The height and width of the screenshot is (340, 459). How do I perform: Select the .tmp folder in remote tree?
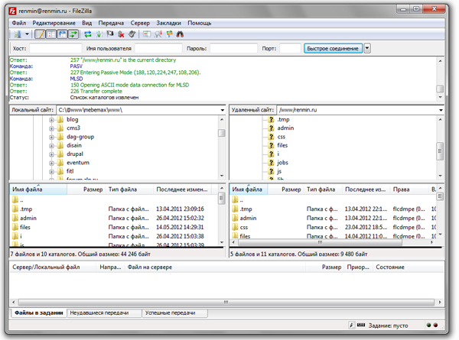click(x=283, y=119)
